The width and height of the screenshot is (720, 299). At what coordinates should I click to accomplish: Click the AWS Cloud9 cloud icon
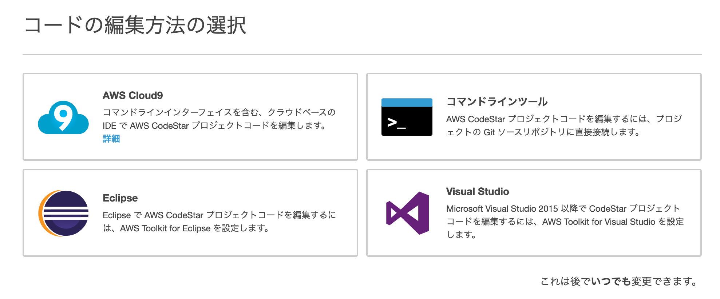click(x=63, y=117)
